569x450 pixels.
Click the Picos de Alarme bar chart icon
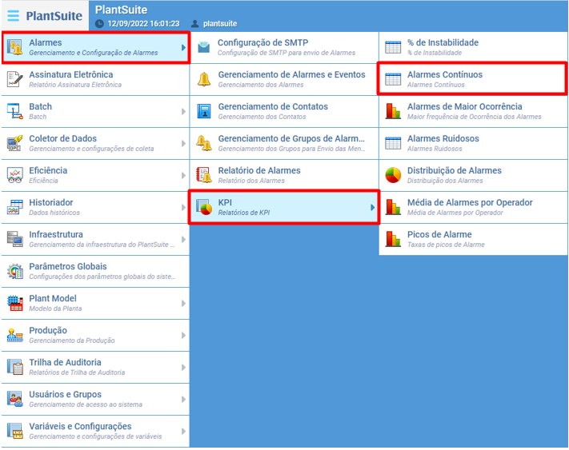[393, 239]
